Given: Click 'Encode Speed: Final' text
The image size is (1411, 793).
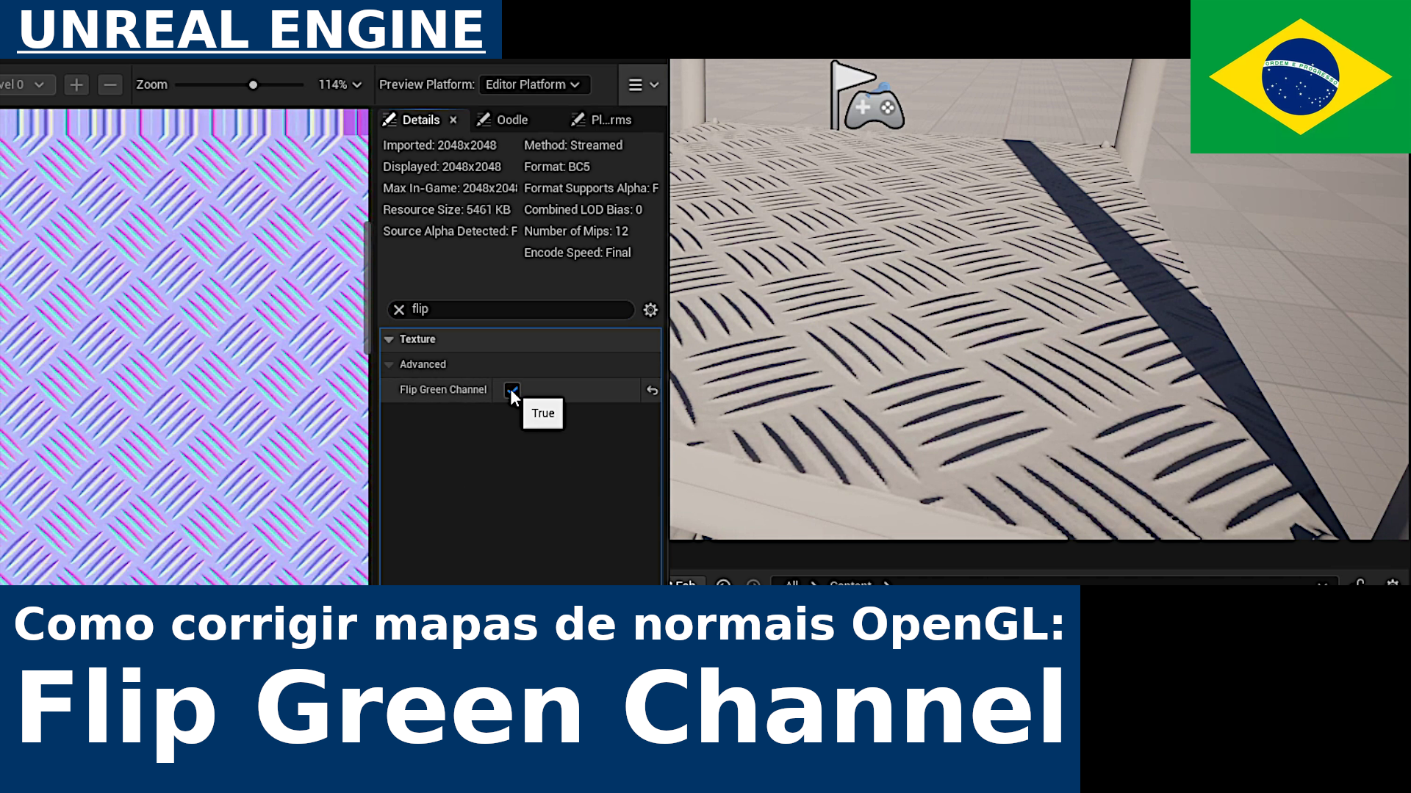Looking at the screenshot, I should tap(578, 253).
